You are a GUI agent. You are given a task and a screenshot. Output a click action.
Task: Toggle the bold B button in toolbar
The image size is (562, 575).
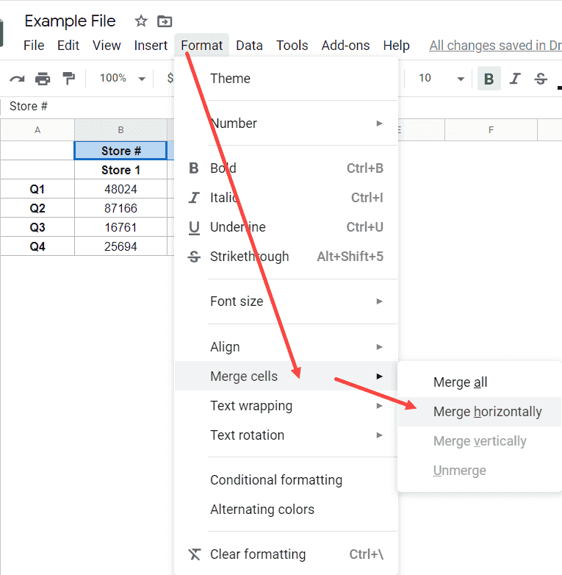pos(489,79)
